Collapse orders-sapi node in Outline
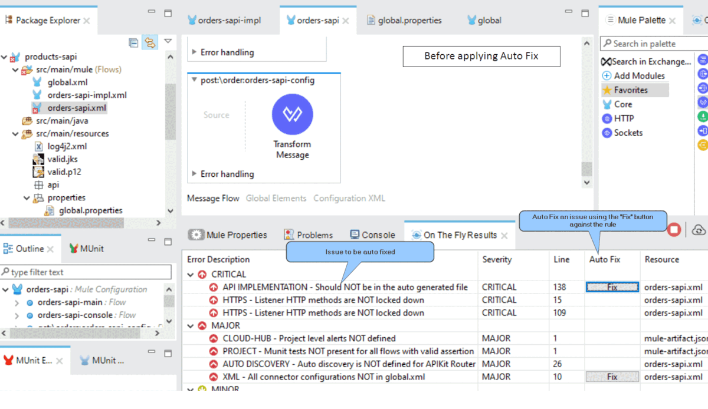The image size is (708, 409). click(4, 289)
